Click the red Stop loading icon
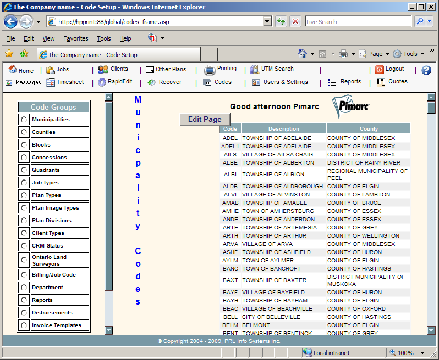The height and width of the screenshot is (360, 439). [295, 21]
